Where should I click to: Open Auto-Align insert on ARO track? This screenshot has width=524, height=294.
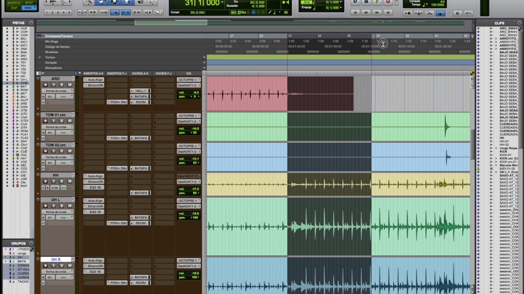coord(94,80)
